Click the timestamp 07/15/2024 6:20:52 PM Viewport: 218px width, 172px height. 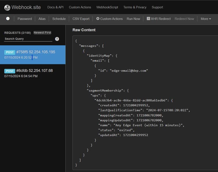(21, 57)
